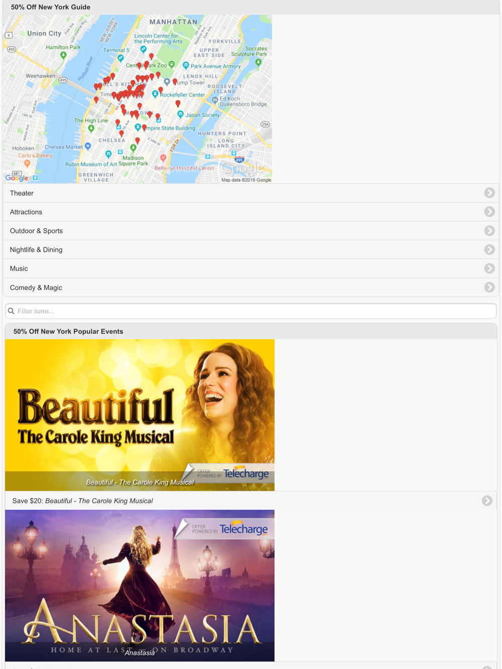Click the Hoboken label on the map
Image resolution: width=502 pixels, height=669 pixels.
click(x=23, y=148)
